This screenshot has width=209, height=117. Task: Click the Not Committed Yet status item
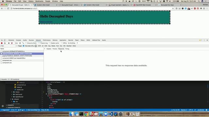[x=33, y=110]
